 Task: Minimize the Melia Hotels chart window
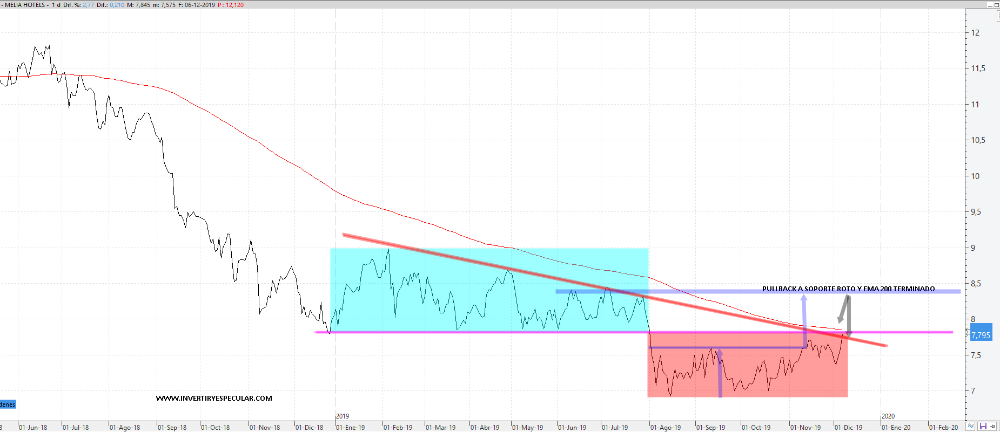click(x=990, y=5)
